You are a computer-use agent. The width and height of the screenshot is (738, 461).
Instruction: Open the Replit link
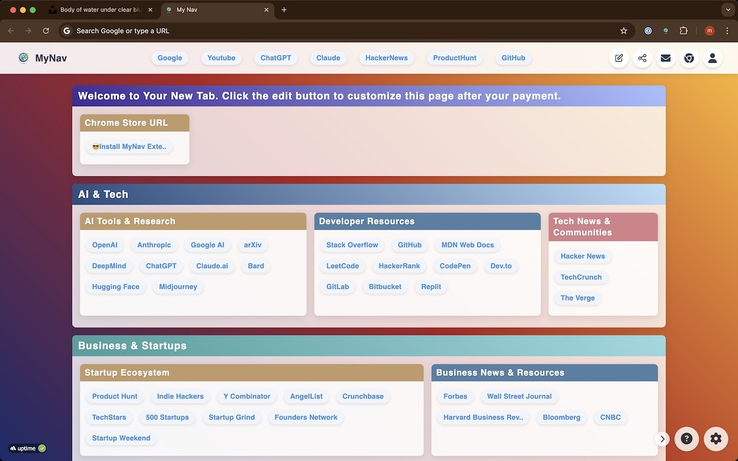[431, 287]
